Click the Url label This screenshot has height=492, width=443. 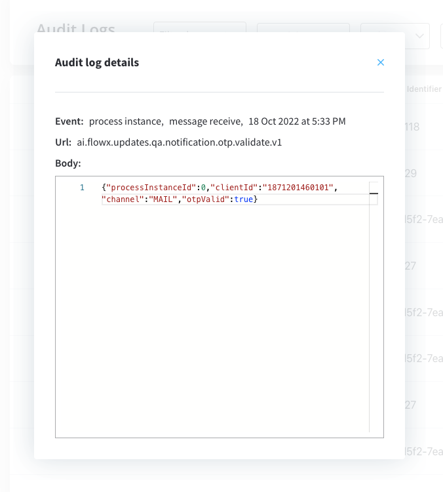click(64, 142)
